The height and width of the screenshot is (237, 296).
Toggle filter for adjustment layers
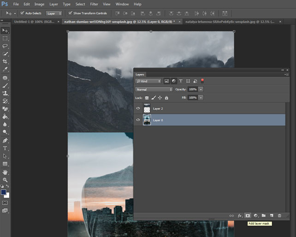point(174,81)
